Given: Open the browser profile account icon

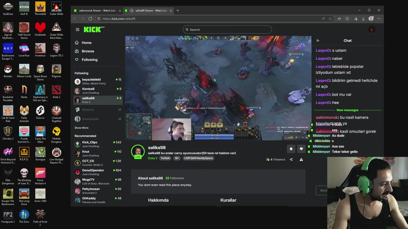Looking at the screenshot, I should pyautogui.click(x=371, y=19).
